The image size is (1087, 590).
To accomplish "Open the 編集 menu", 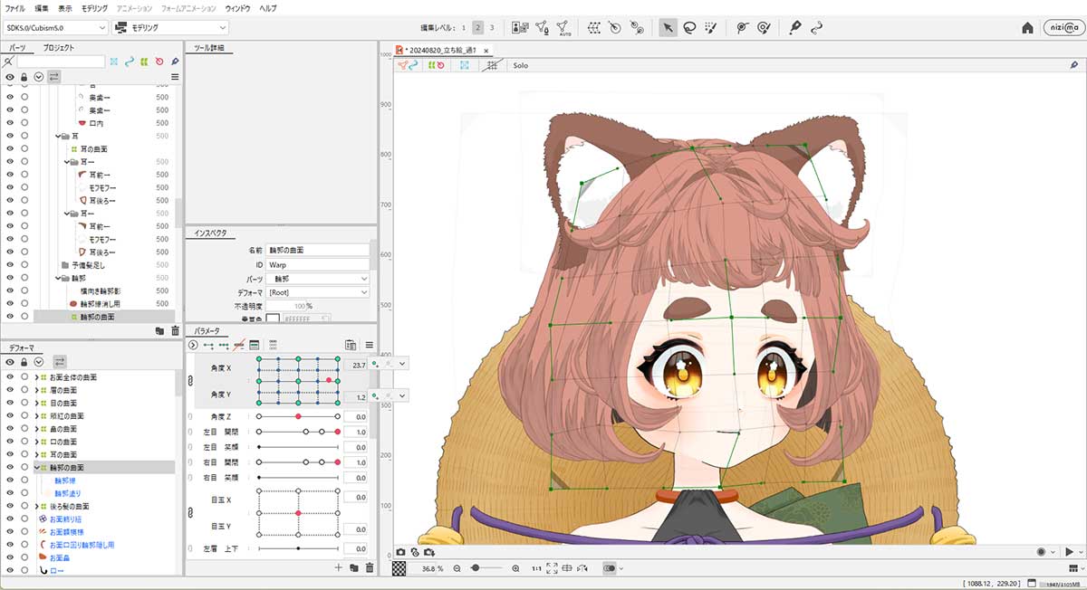I will pos(42,7).
